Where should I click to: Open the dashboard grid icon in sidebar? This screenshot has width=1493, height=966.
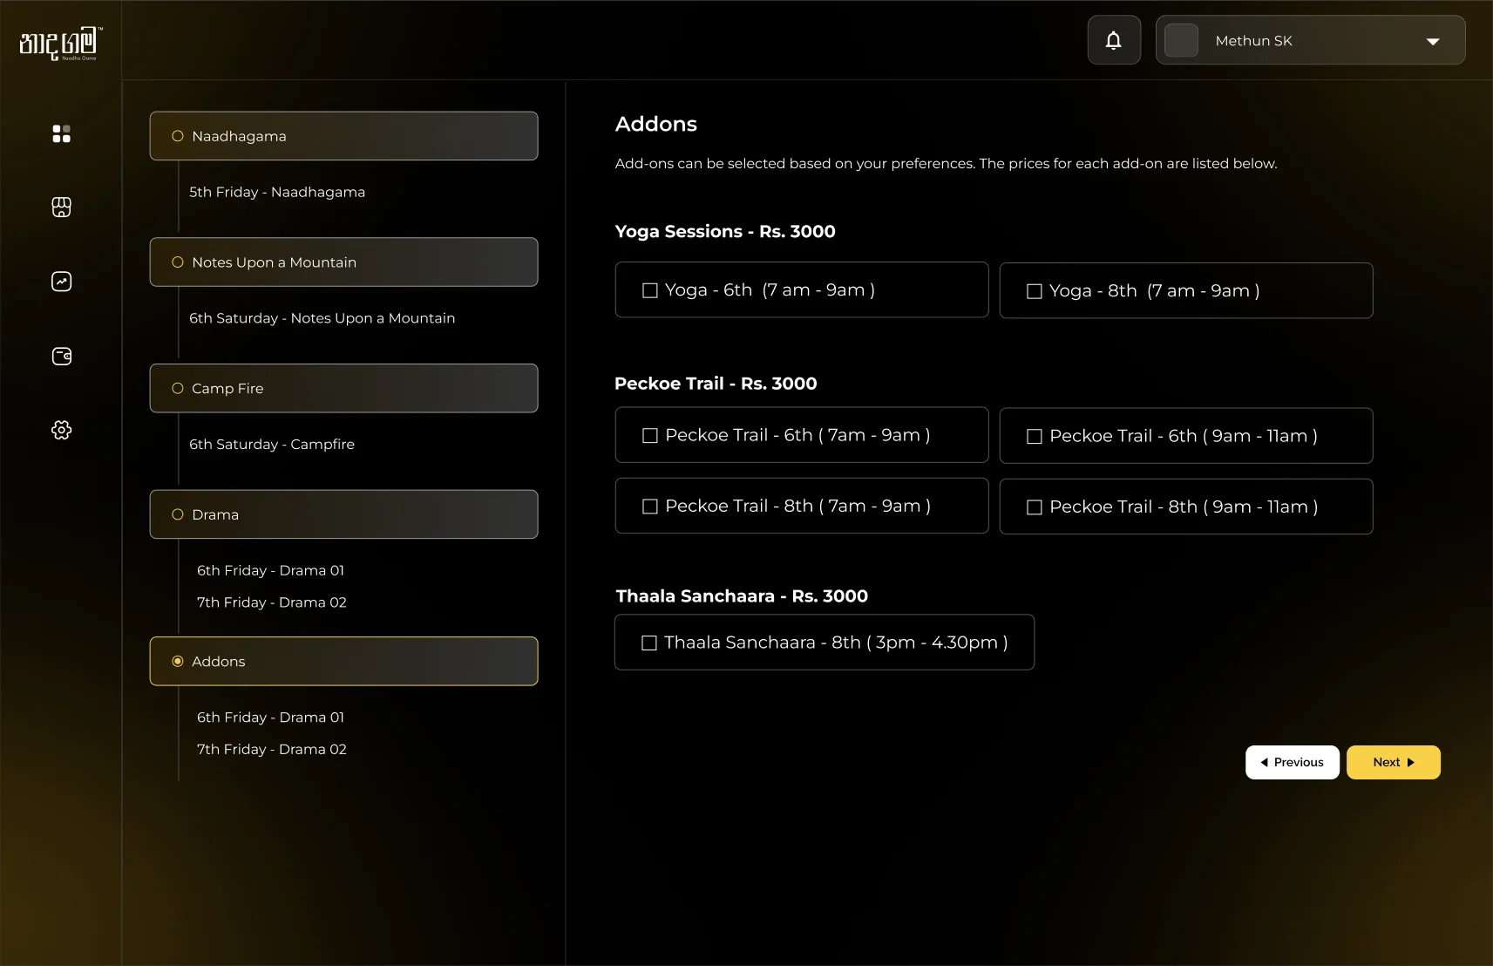tap(61, 133)
